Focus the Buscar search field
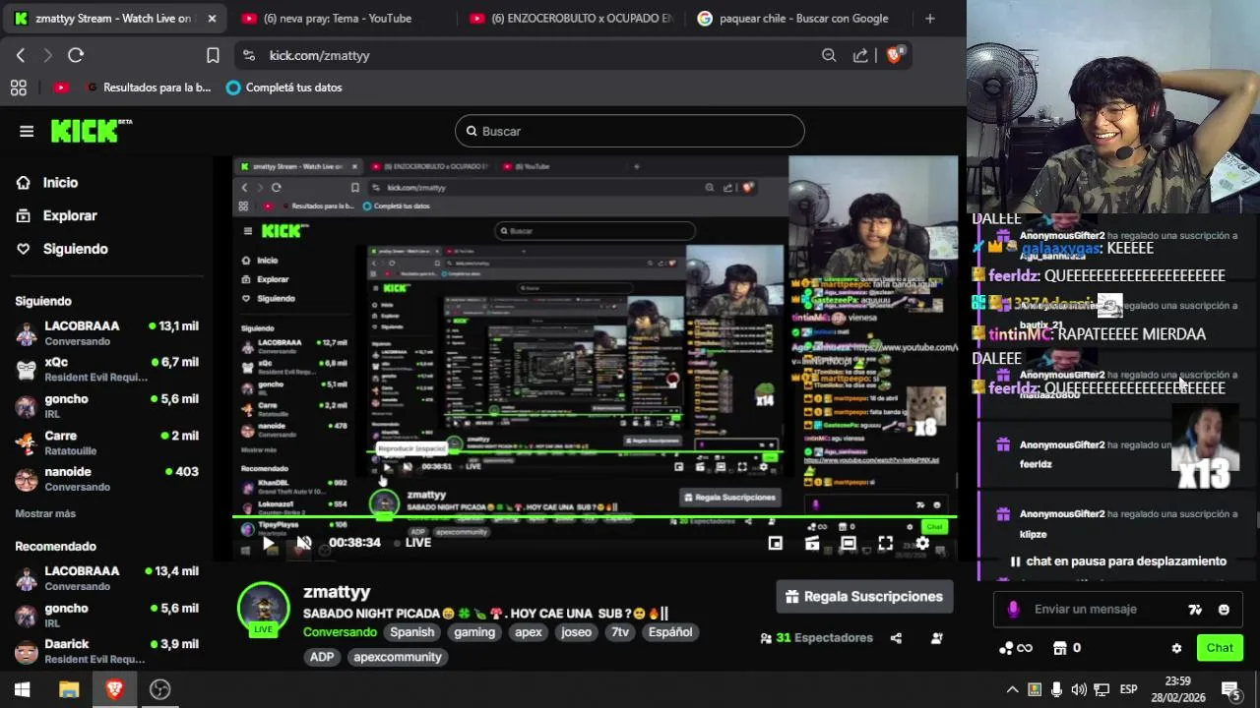Viewport: 1260px width, 708px height. click(630, 131)
